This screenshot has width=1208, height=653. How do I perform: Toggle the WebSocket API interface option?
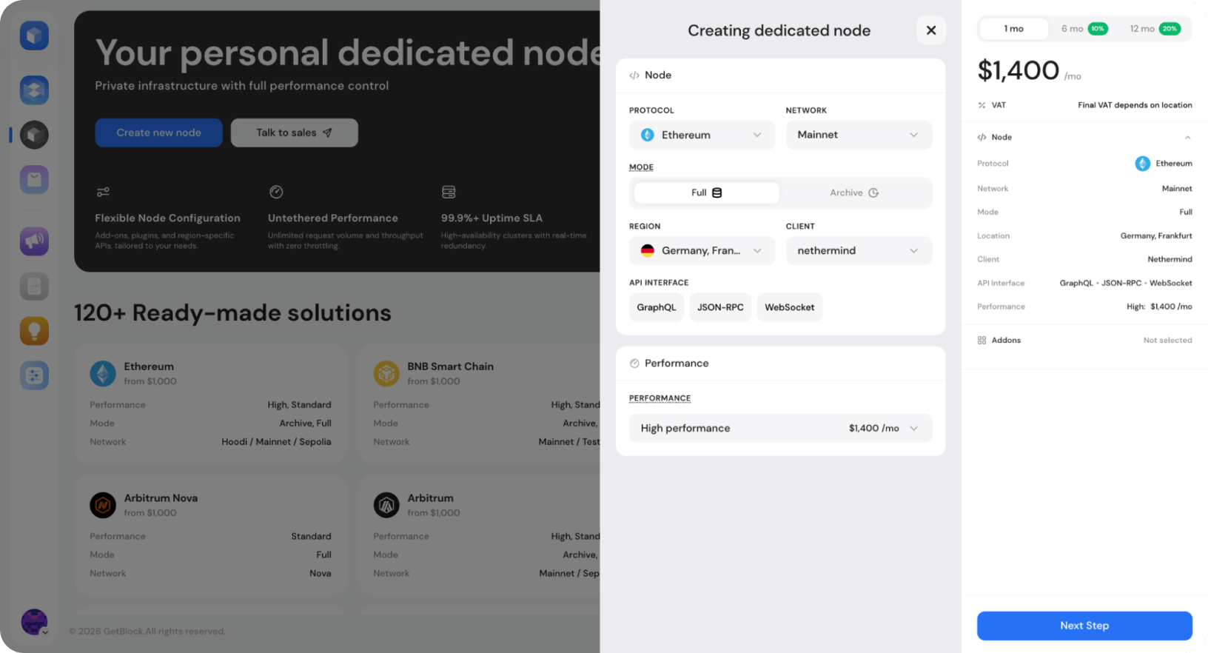[789, 307]
